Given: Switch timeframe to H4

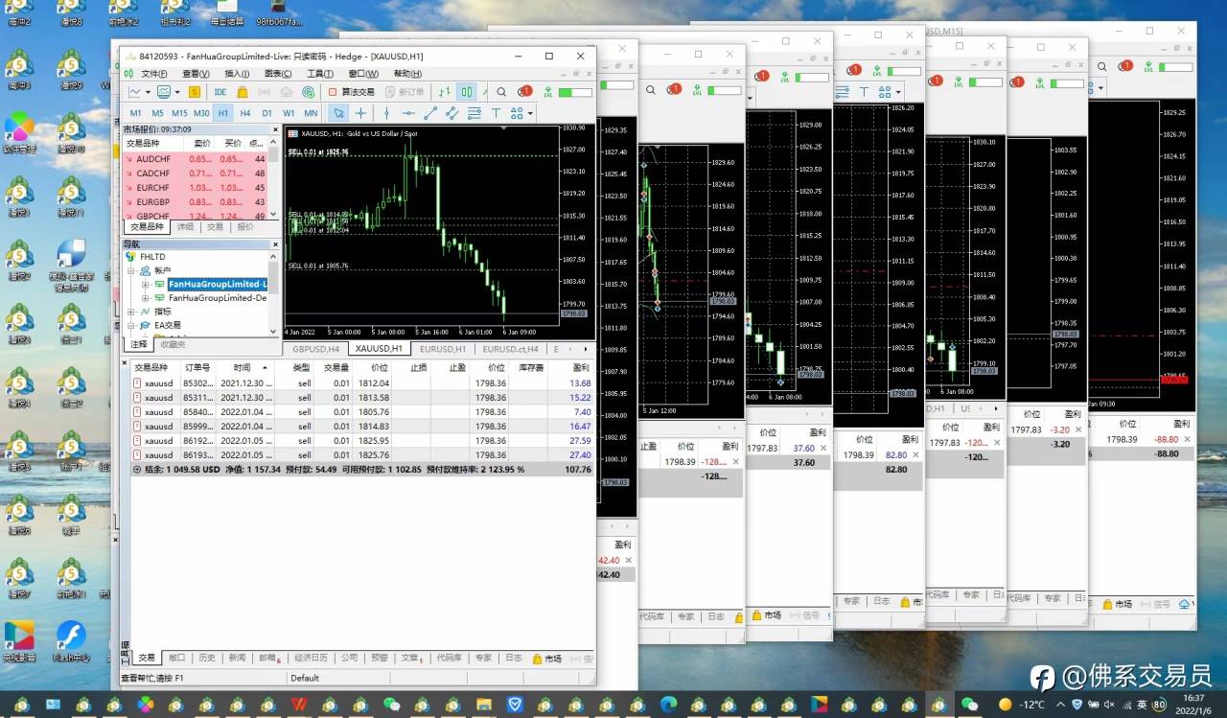Looking at the screenshot, I should click(244, 113).
